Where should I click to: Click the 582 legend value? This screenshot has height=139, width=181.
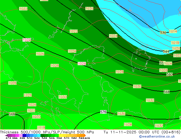click(x=74, y=138)
